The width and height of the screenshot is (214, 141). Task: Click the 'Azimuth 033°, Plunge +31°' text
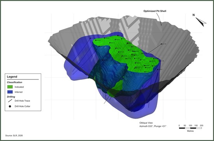tap(153, 126)
